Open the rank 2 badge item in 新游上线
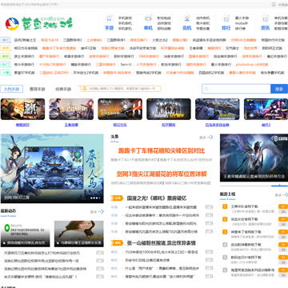 [x=225, y=219]
